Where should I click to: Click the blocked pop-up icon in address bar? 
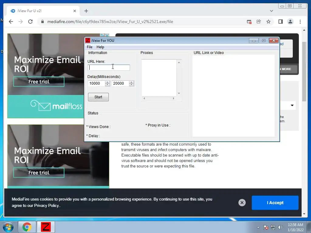pyautogui.click(x=249, y=22)
